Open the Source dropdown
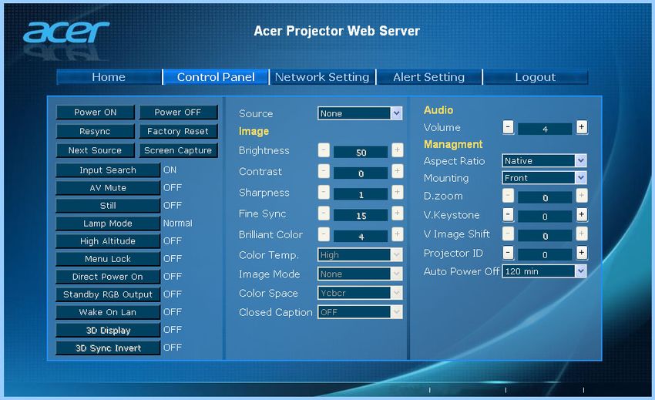Image resolution: width=655 pixels, height=400 pixels. tap(360, 113)
